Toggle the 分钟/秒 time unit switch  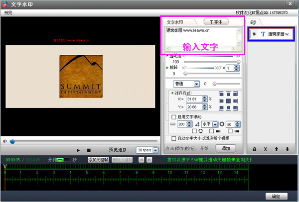pos(63,160)
